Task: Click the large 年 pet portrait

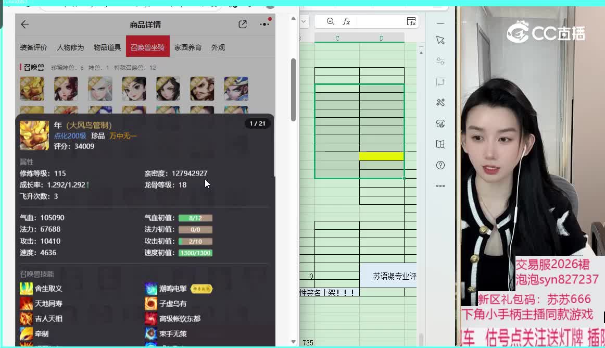Action: tap(34, 135)
